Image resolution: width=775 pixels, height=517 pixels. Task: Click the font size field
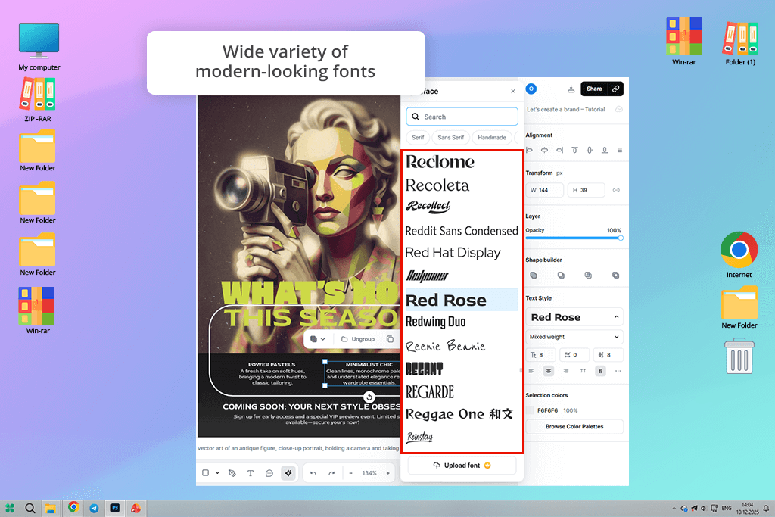[540, 355]
